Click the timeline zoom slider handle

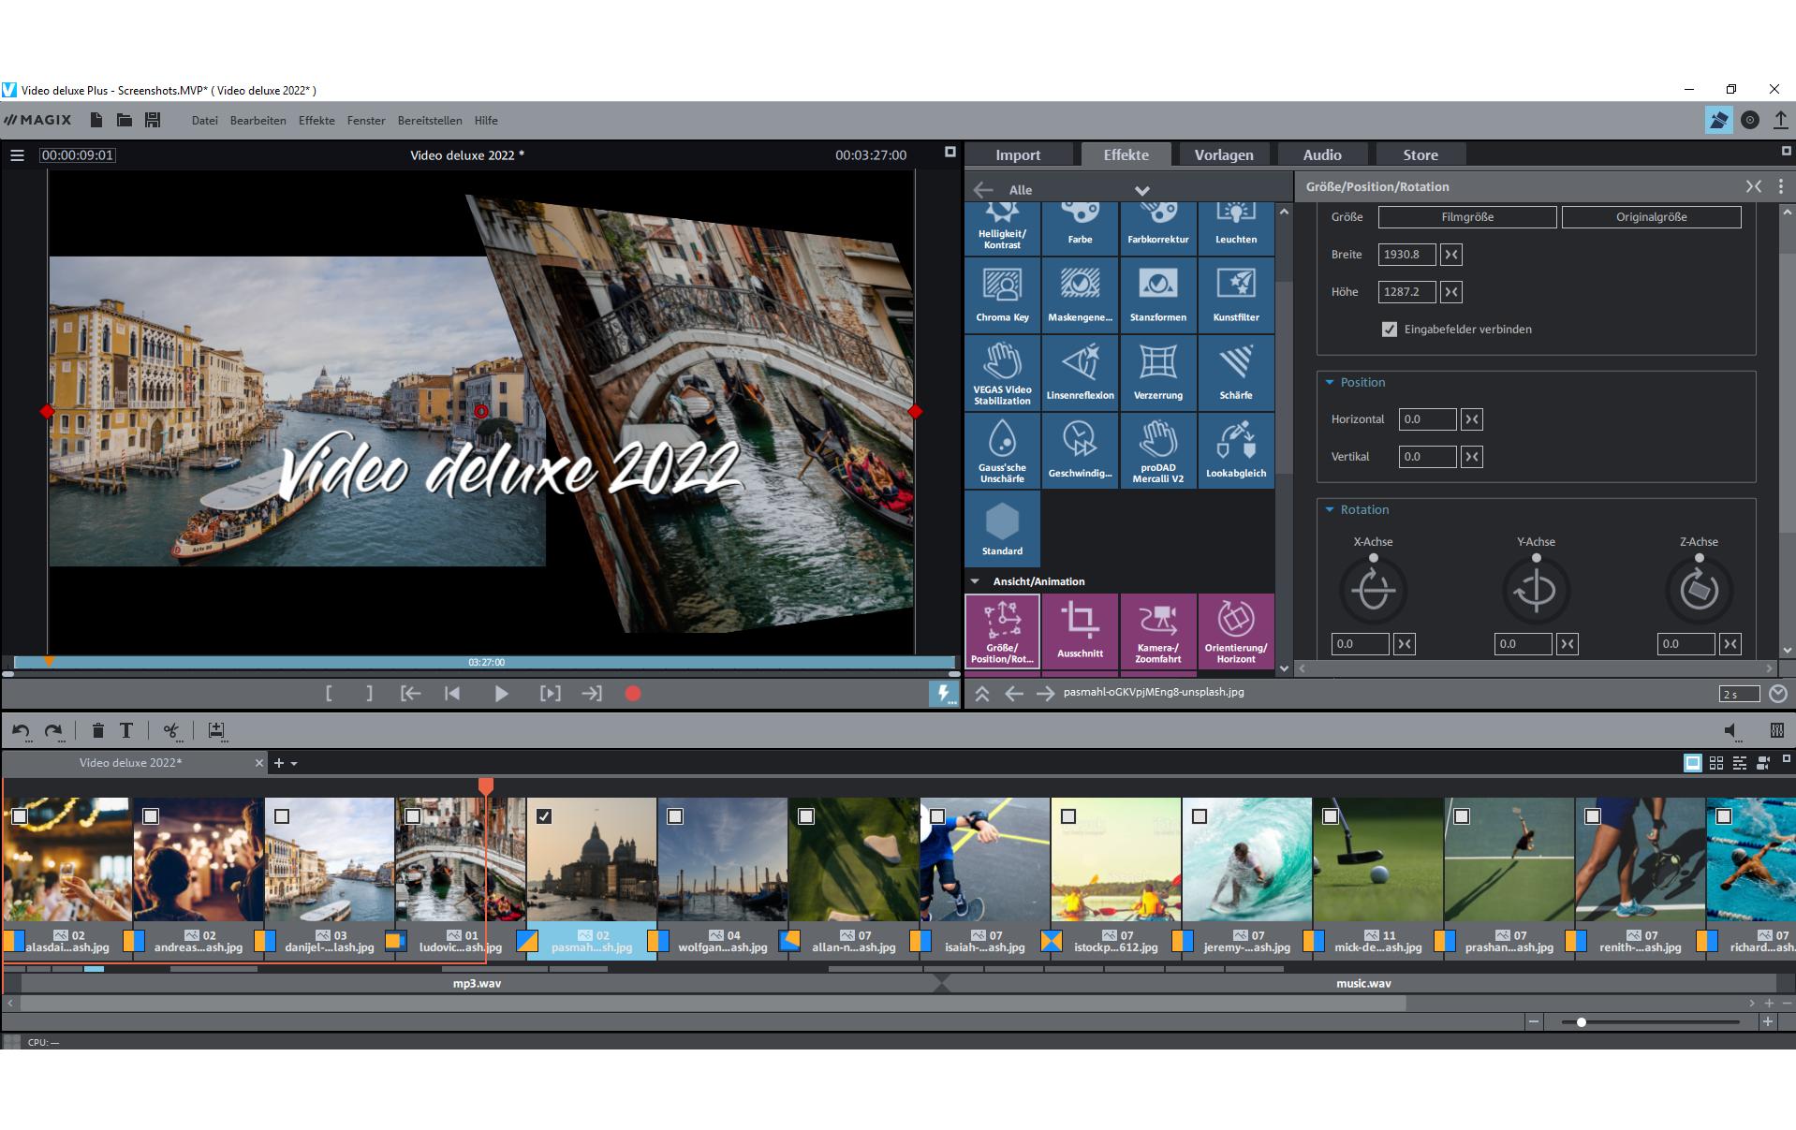click(x=1581, y=1022)
